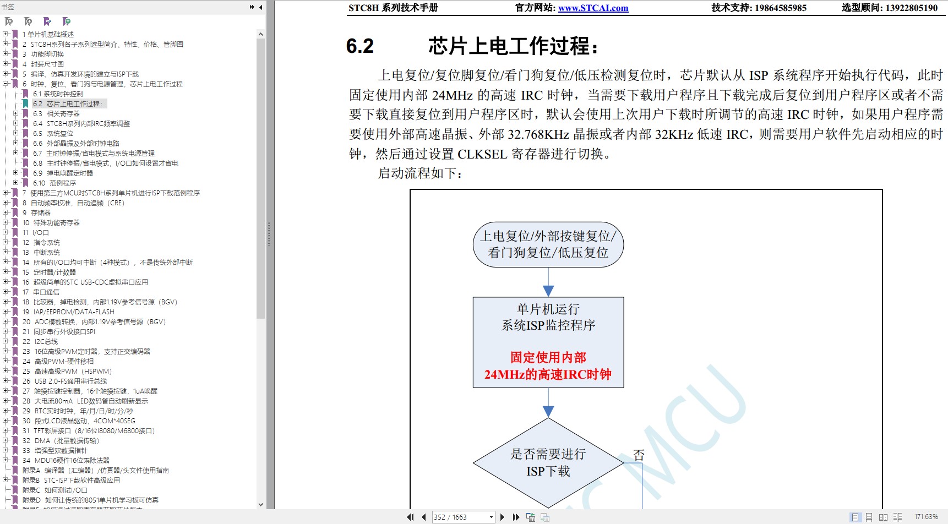Open bookmark 13 中断系统
Viewport: 948px width, 524px height.
click(x=41, y=252)
